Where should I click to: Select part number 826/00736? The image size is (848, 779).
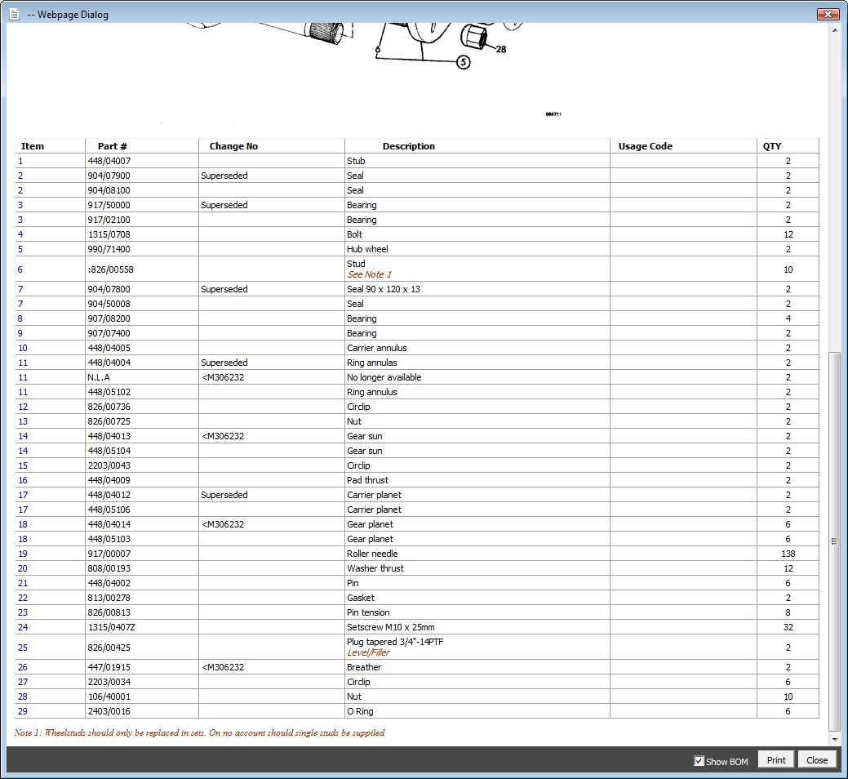tap(109, 407)
